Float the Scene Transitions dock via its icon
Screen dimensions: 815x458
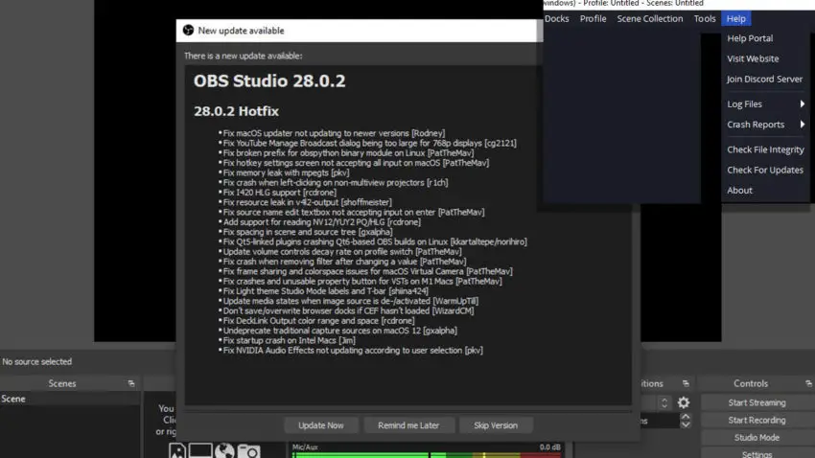pos(686,384)
